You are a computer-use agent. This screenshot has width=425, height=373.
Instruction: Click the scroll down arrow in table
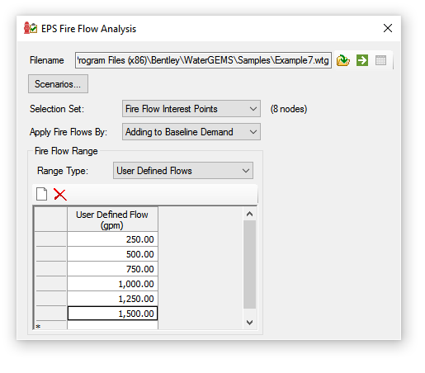click(249, 323)
